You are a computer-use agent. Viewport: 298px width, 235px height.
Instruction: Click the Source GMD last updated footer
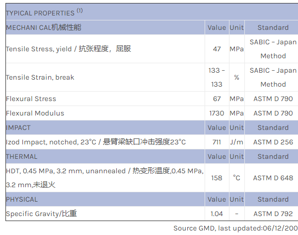[235, 228]
